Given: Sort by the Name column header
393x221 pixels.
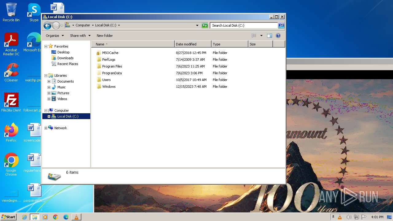Looking at the screenshot, I should [133, 44].
